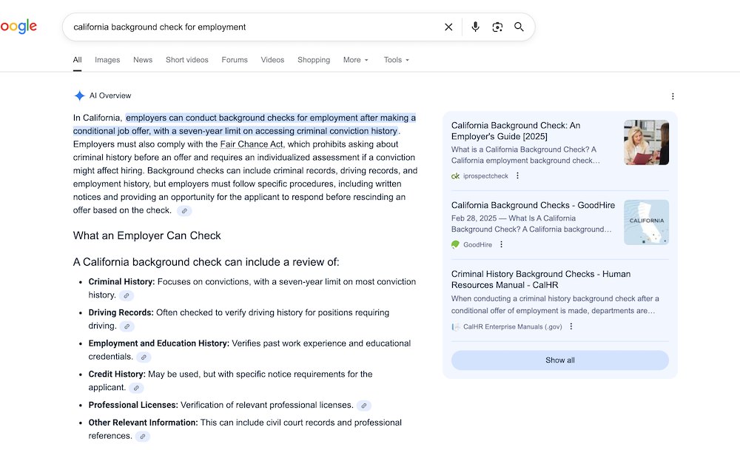This screenshot has height=450, width=740.
Task: Switch to the News tab
Action: pos(143,60)
